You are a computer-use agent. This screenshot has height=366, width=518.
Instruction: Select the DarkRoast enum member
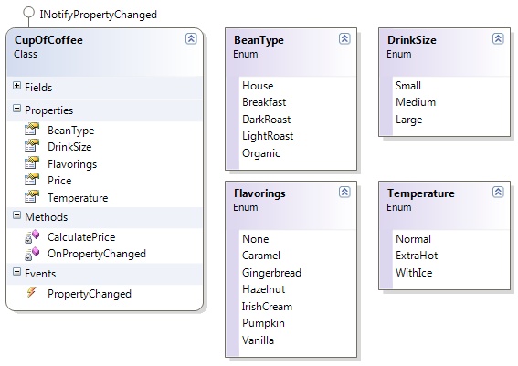click(x=266, y=120)
